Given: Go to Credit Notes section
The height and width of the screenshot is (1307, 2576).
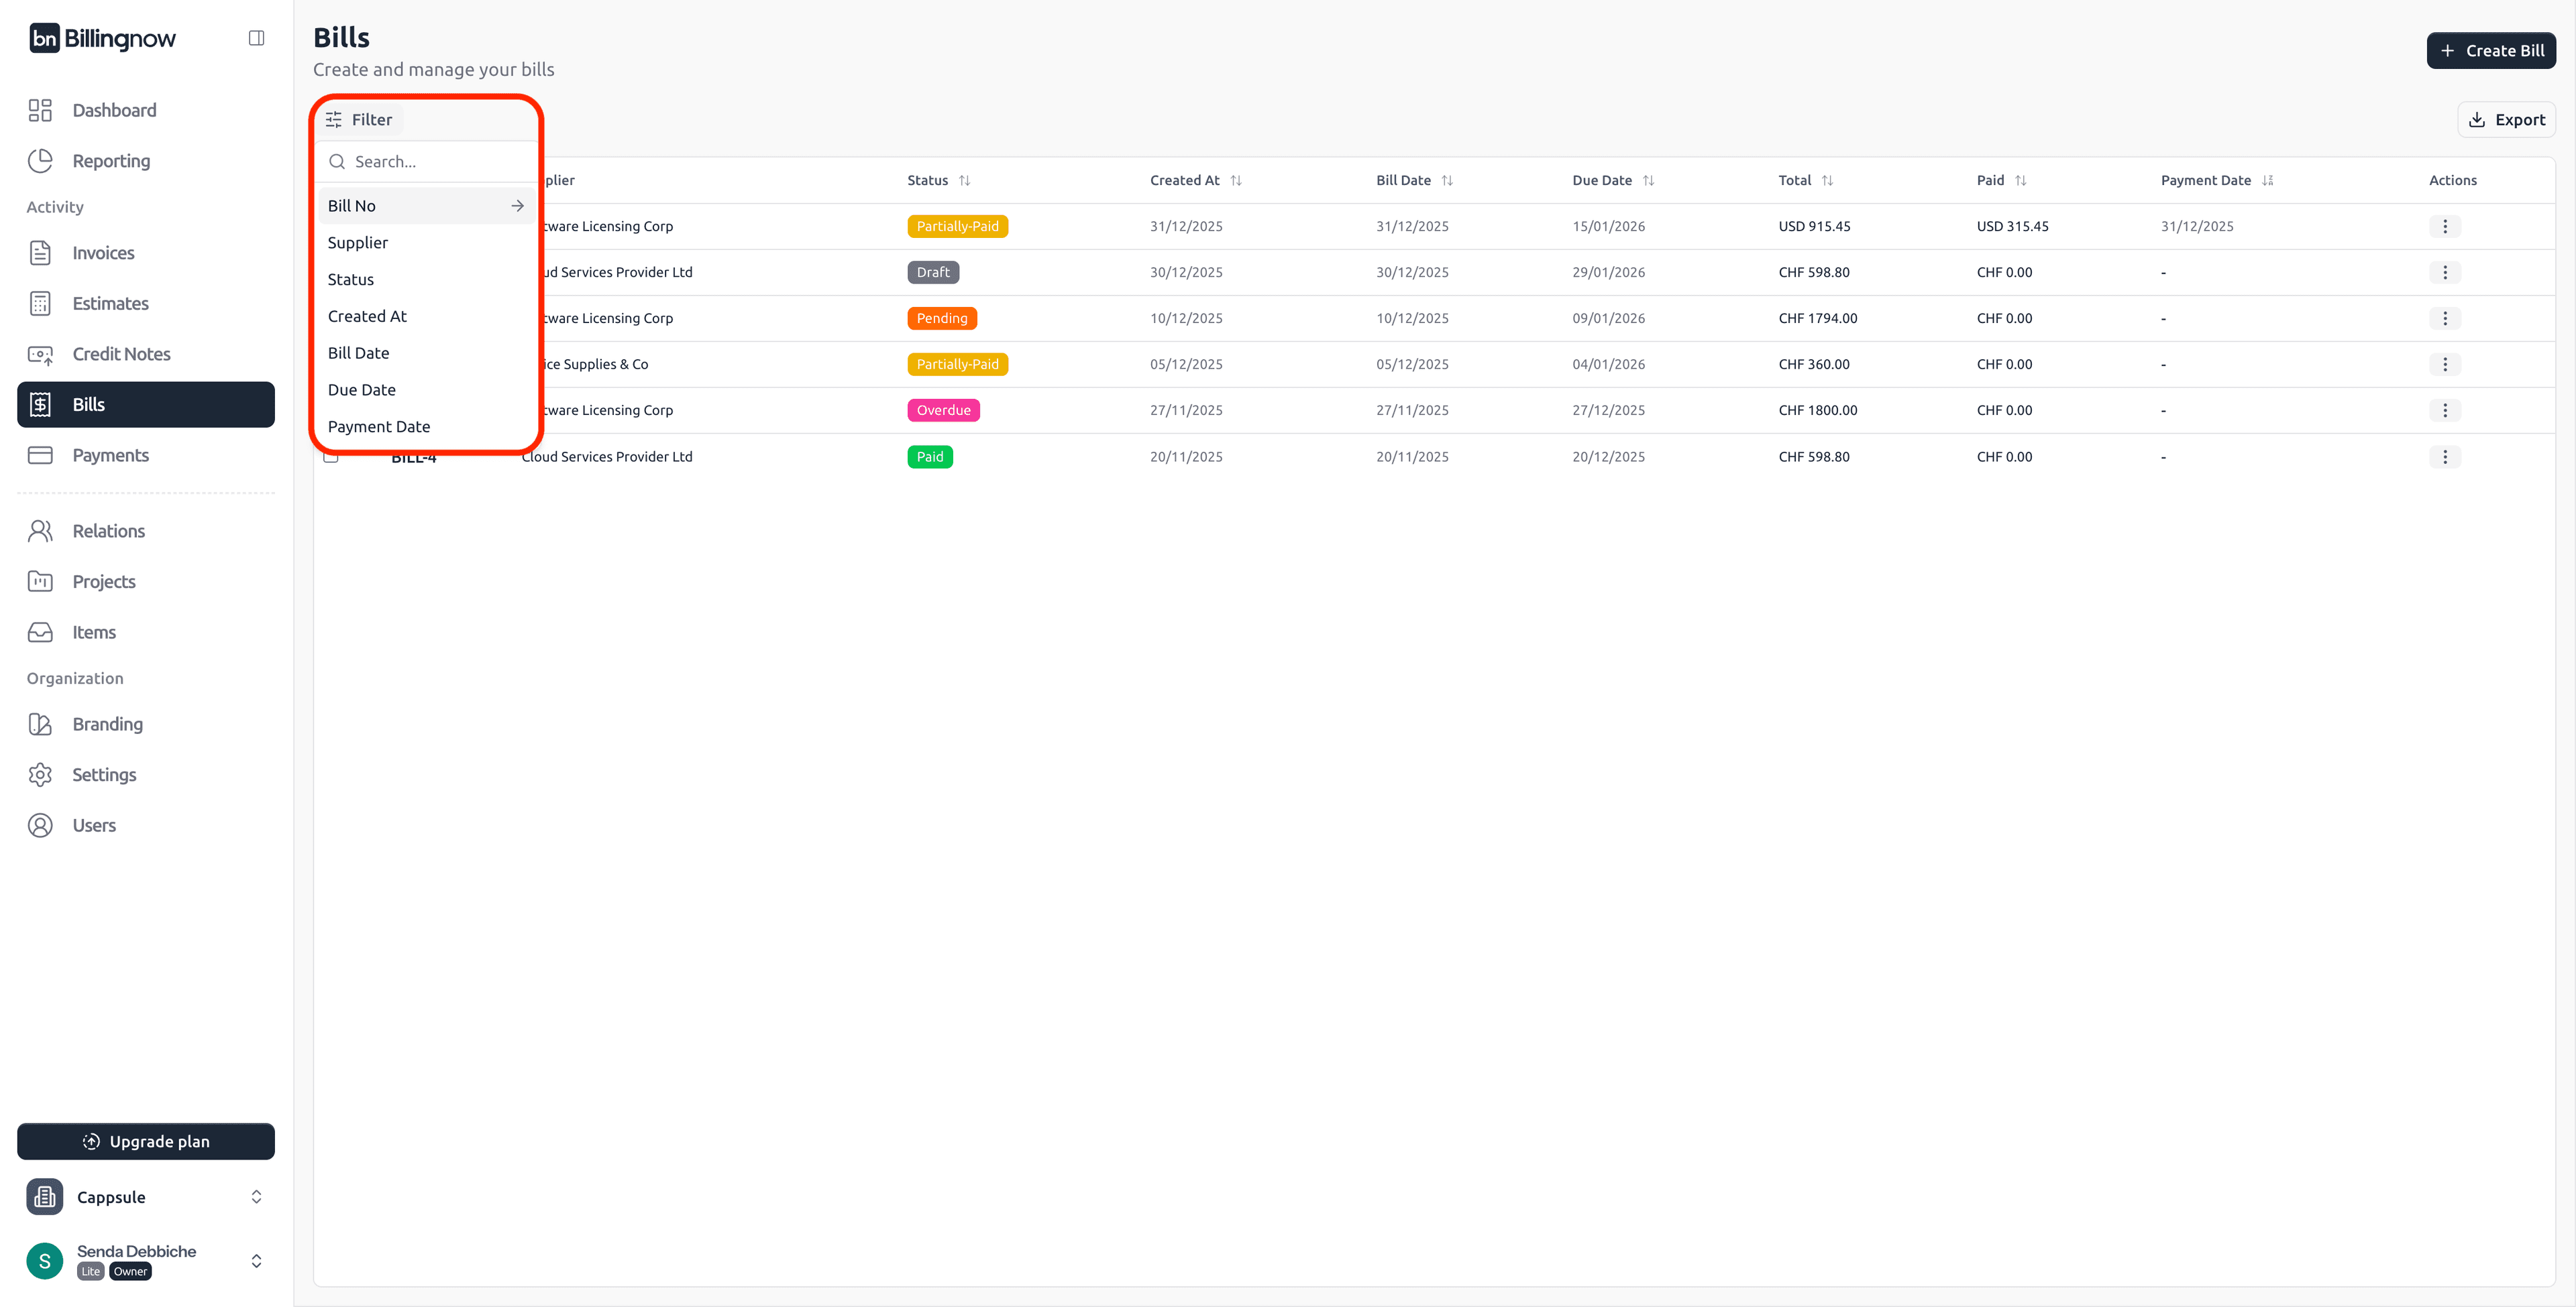Looking at the screenshot, I should (121, 354).
